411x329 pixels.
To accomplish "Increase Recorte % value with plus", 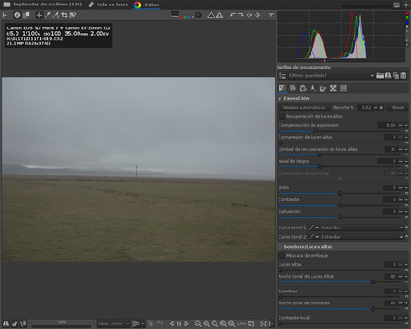I will click(x=381, y=108).
